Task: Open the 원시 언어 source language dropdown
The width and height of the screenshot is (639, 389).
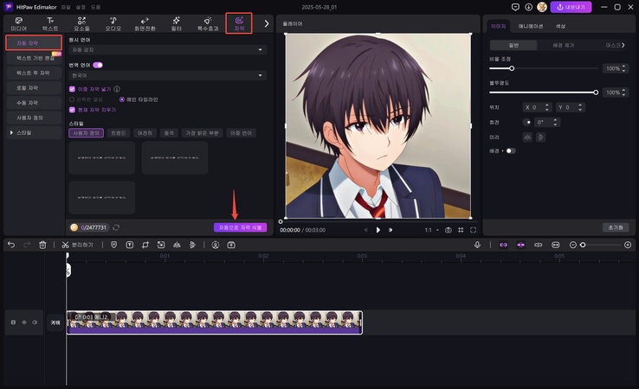Action: coord(167,50)
